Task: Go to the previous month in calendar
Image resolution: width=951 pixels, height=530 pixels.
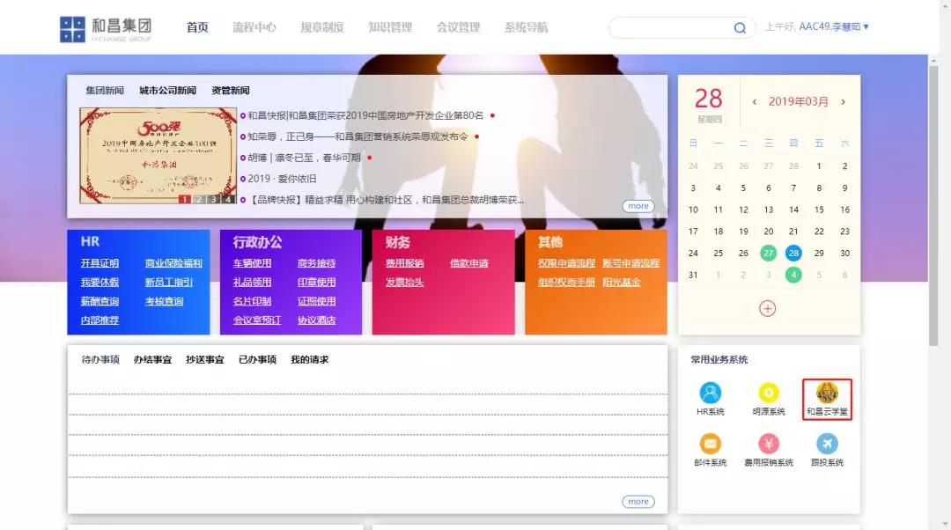Action: 754,102
